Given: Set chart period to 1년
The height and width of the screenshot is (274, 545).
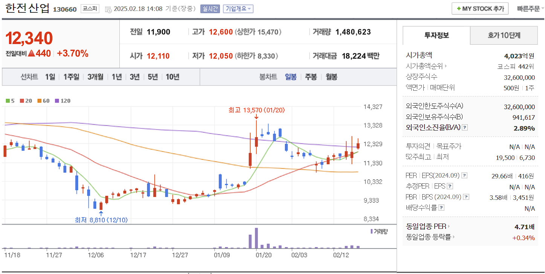Looking at the screenshot, I should pos(116,76).
